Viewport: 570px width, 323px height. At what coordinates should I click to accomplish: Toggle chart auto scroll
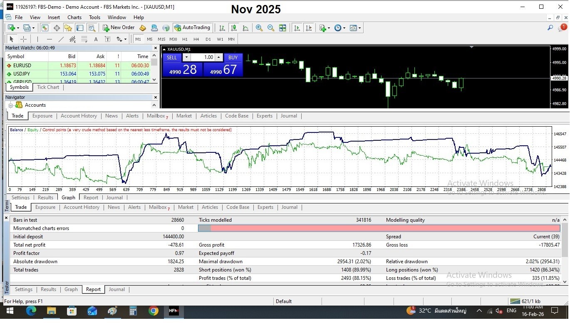297,28
